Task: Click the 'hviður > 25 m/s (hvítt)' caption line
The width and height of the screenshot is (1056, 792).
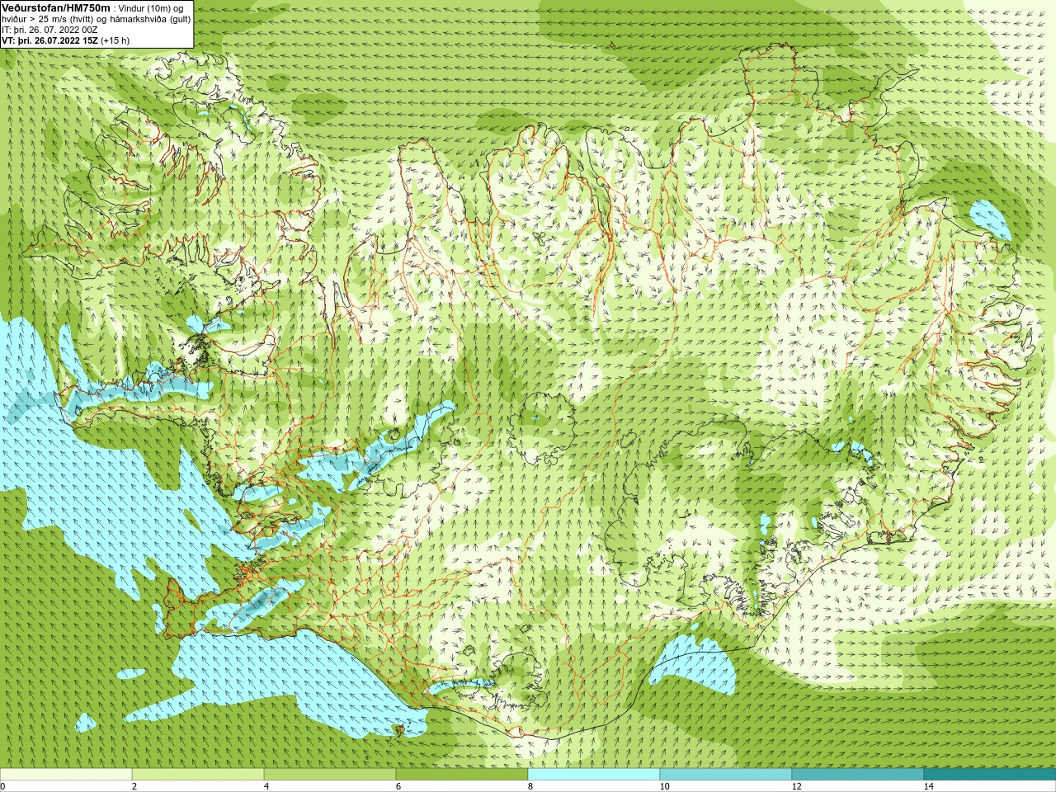Action: [96, 19]
